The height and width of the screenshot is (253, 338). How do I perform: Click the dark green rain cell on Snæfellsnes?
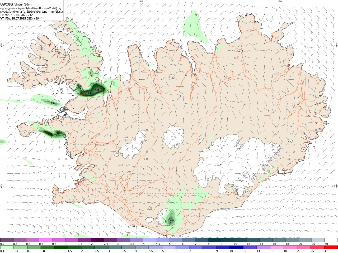pyautogui.click(x=50, y=133)
